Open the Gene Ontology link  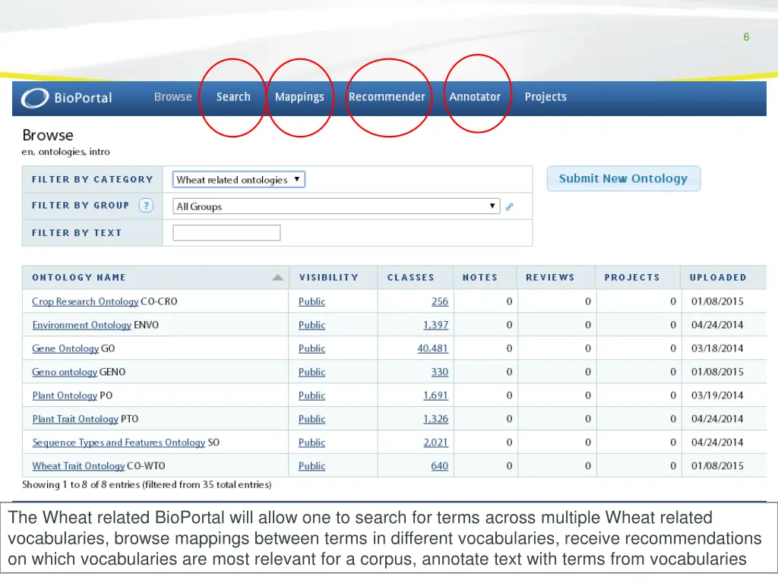(65, 348)
